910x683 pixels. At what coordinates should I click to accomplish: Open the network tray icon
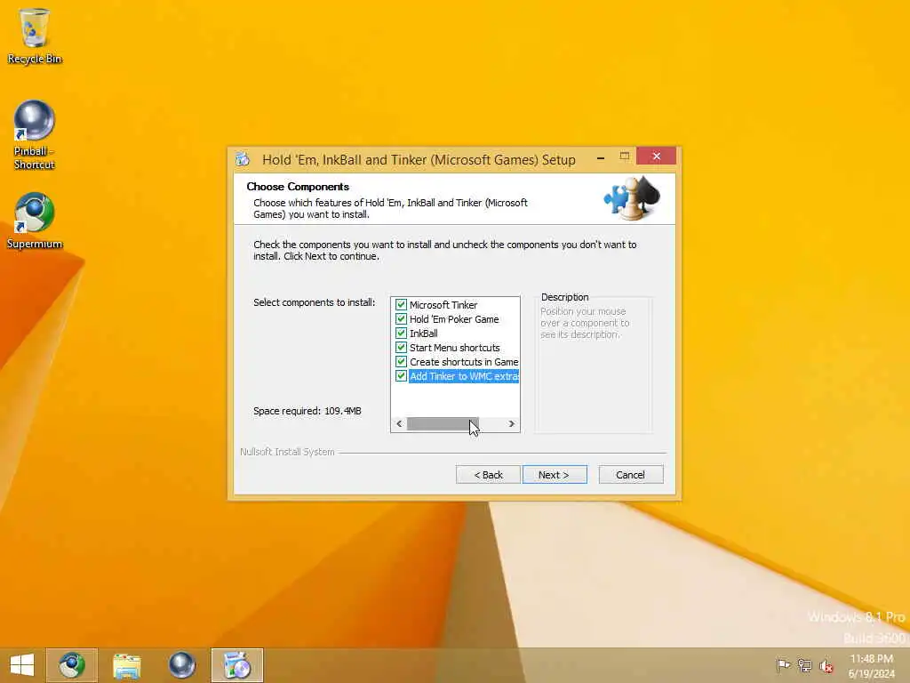[x=805, y=665]
